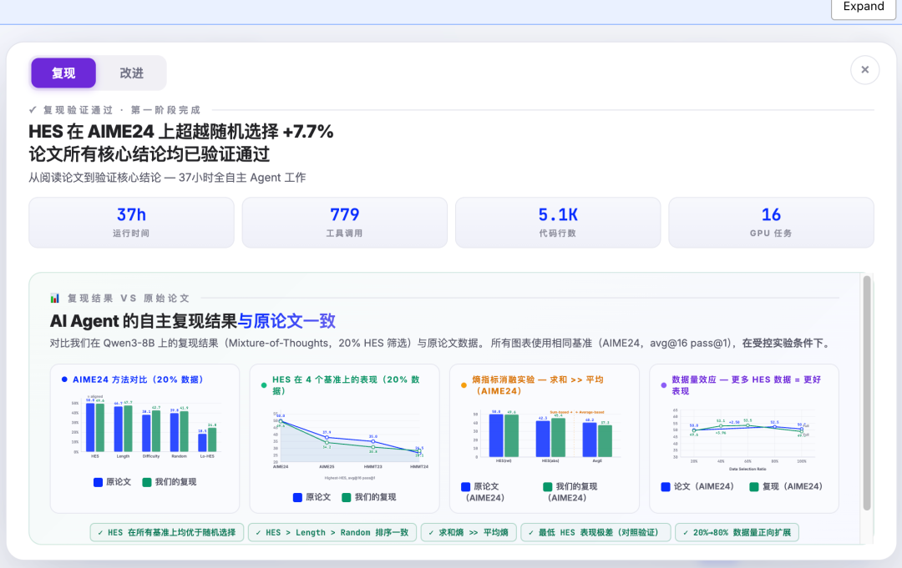This screenshot has width=902, height=568.
Task: Click the blue 论文 (AIME24) legend swatch
Action: click(x=666, y=486)
